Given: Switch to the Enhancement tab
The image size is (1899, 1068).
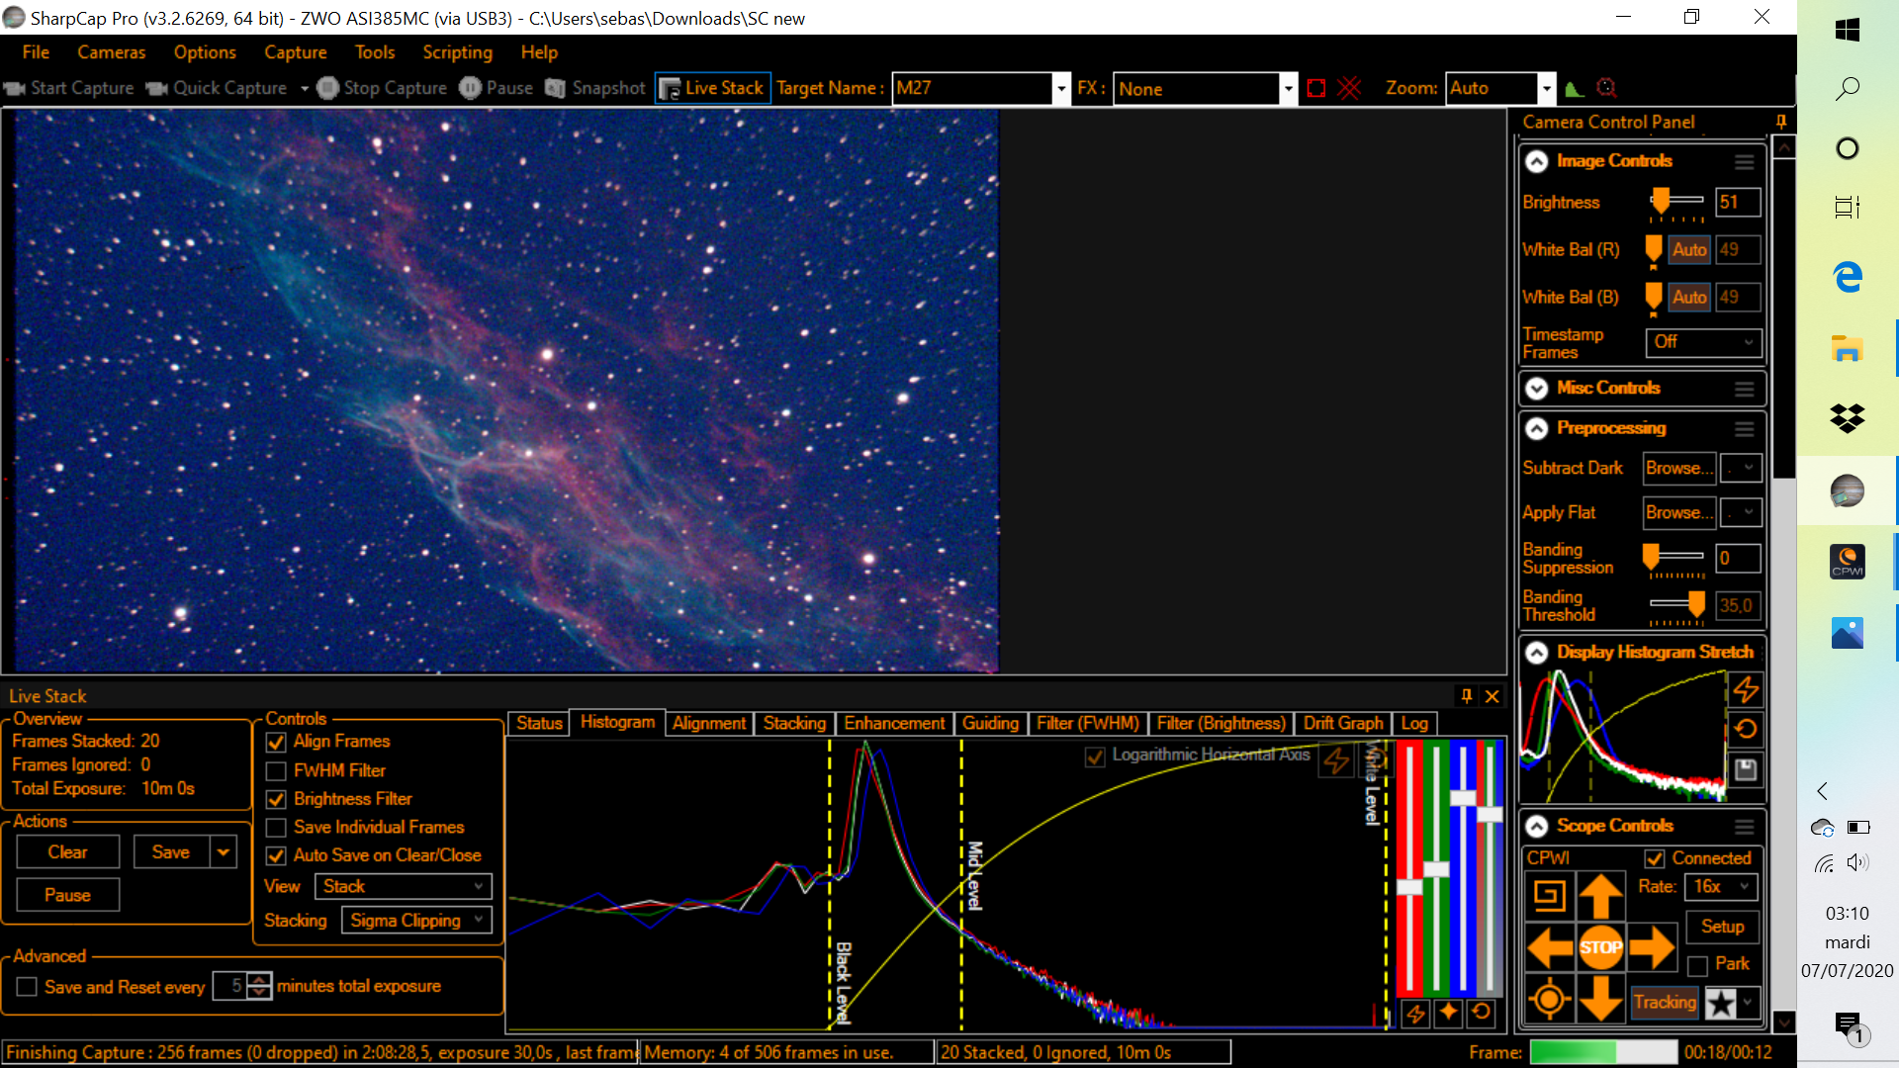Looking at the screenshot, I should [894, 724].
